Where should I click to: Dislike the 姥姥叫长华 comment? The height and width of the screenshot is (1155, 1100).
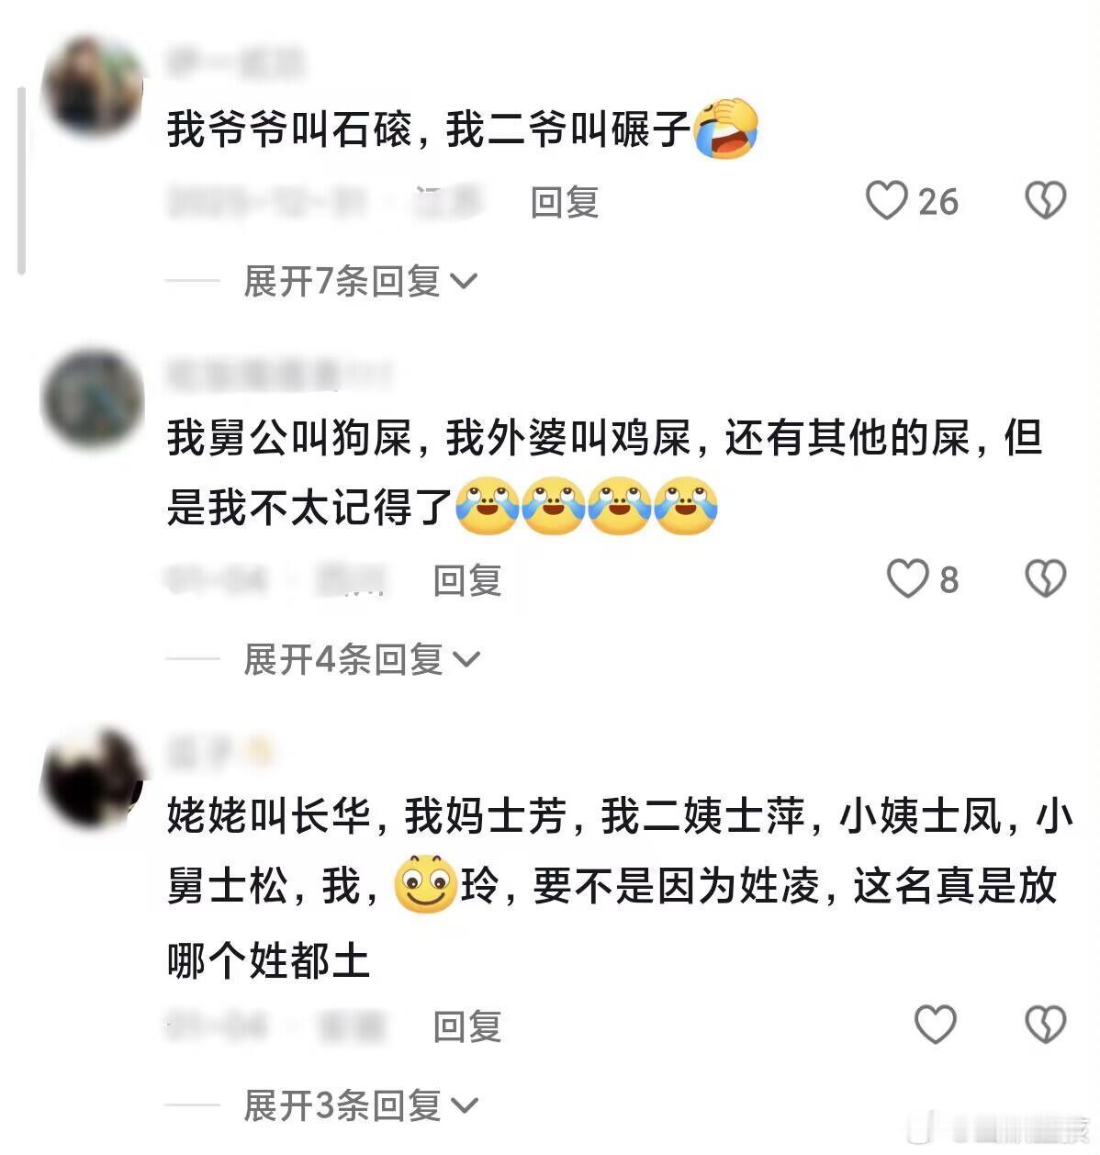click(1045, 1024)
